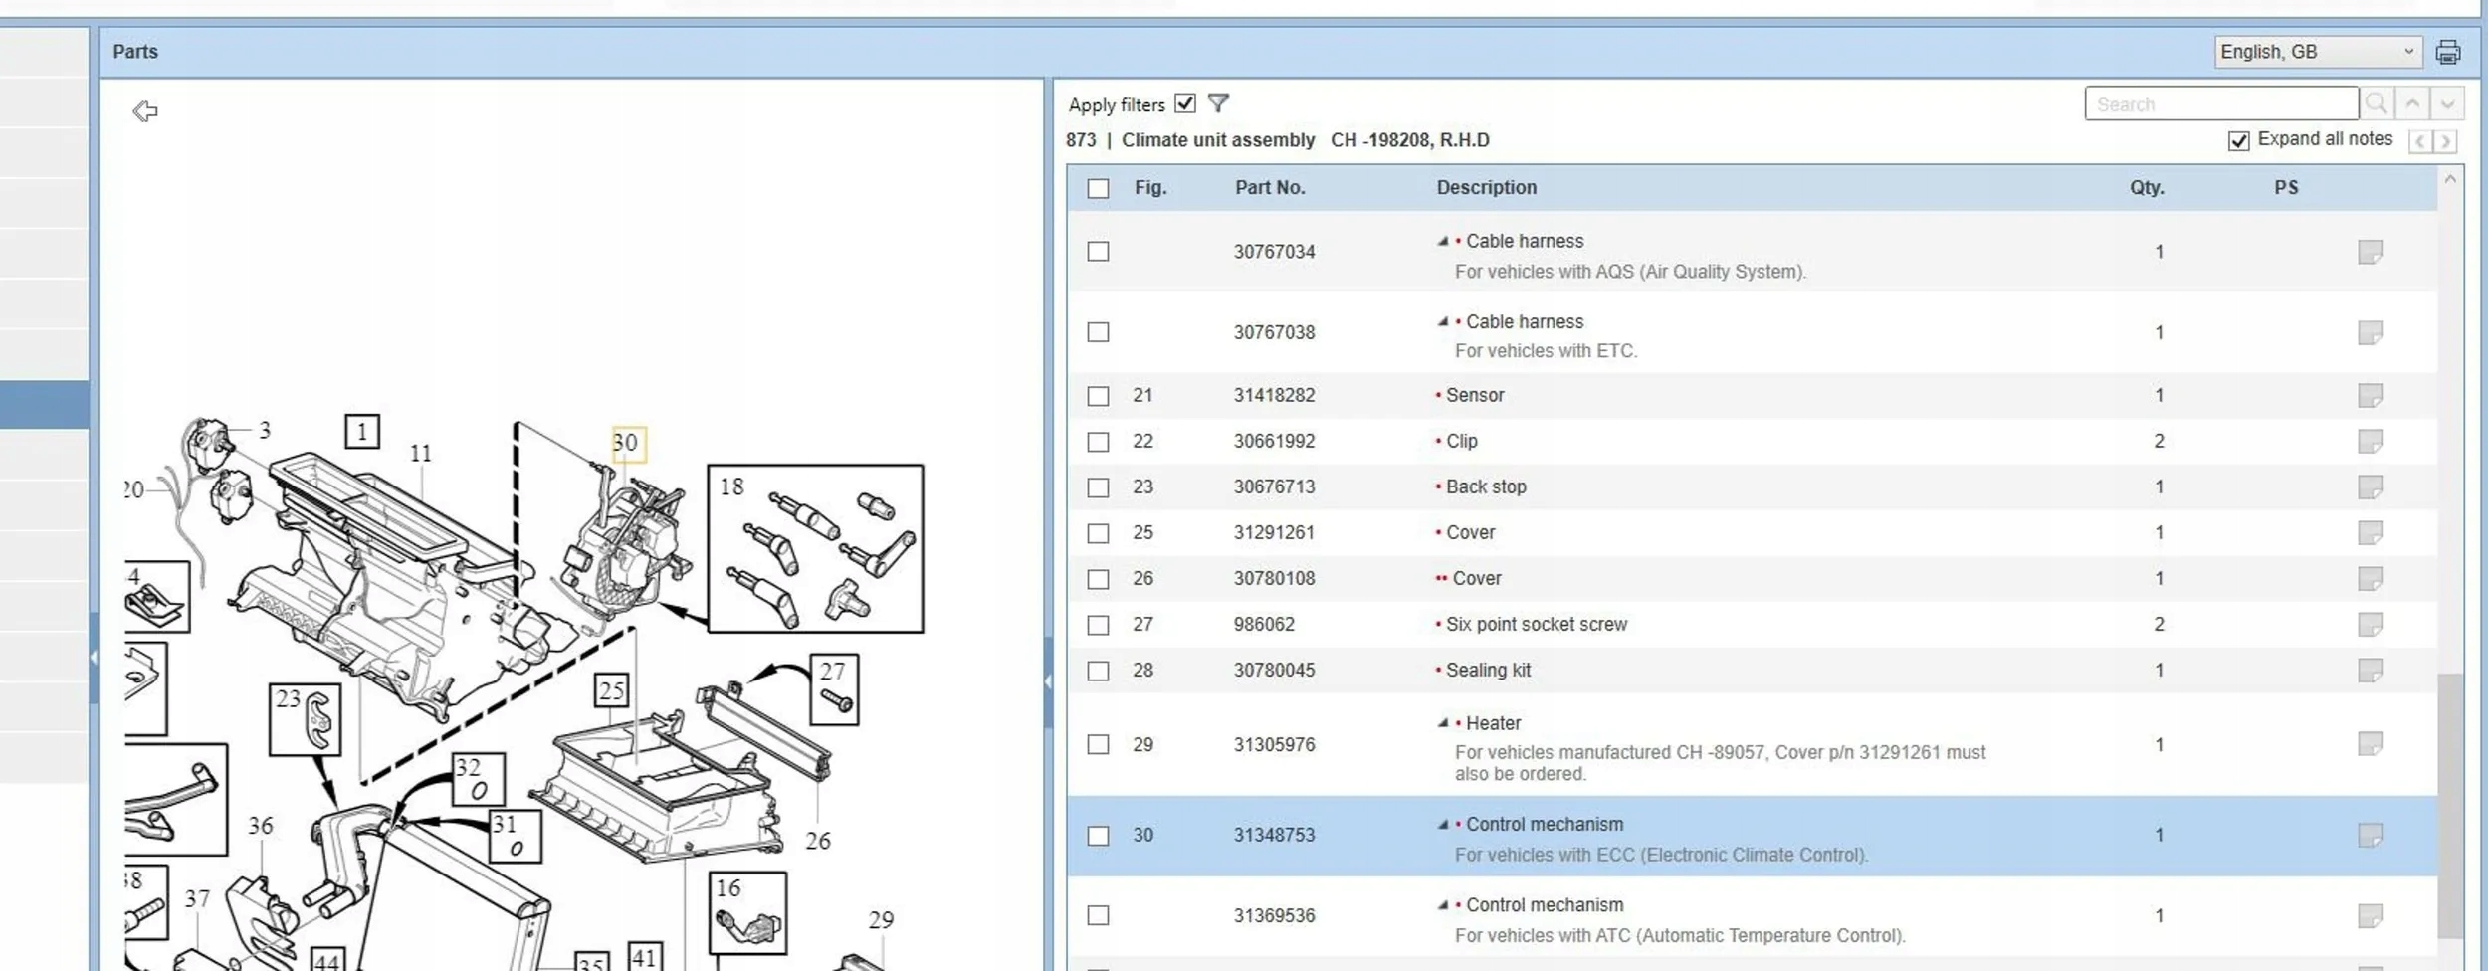
Task: Click callout 27 box in the diagram
Action: coord(835,688)
